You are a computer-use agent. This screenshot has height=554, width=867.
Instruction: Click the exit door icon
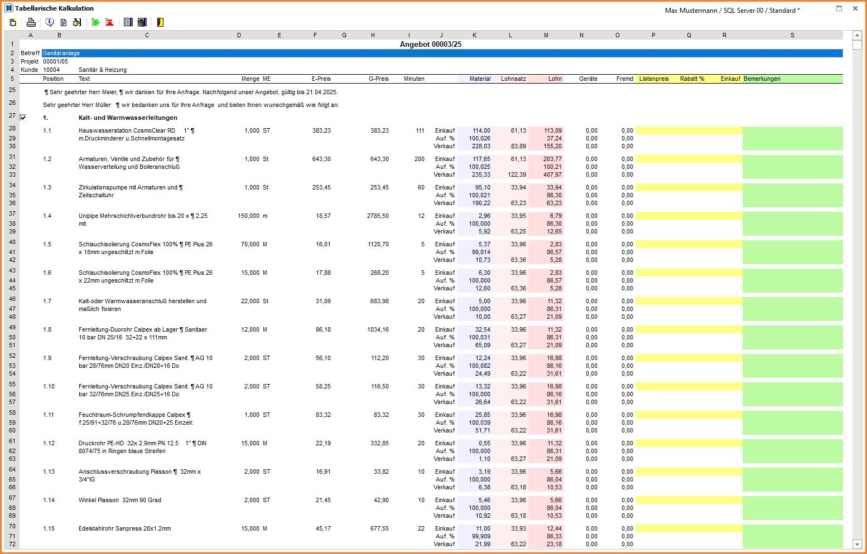click(x=160, y=22)
